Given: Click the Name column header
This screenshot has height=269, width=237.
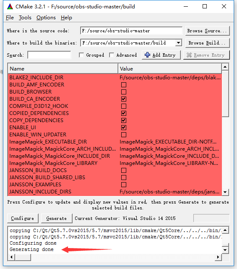Looking at the screenshot, I should pos(63,69).
